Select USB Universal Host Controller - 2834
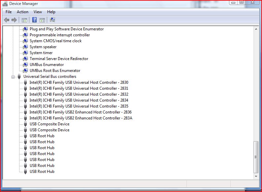The height and width of the screenshot is (192, 262). (79, 100)
